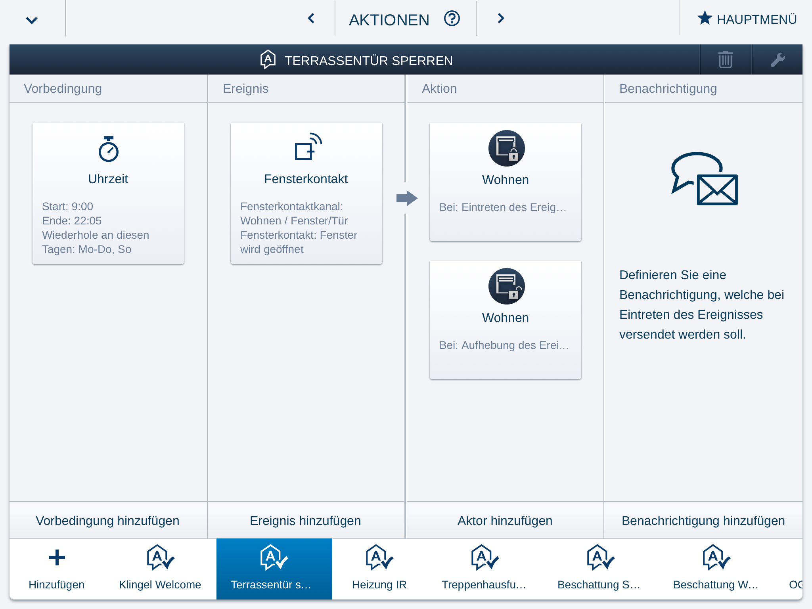
Task: Open the HAUPTMENÜ link
Action: (x=756, y=19)
